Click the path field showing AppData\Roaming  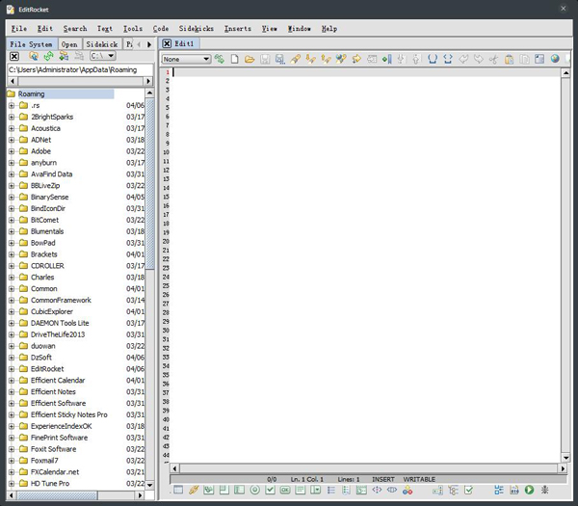80,69
